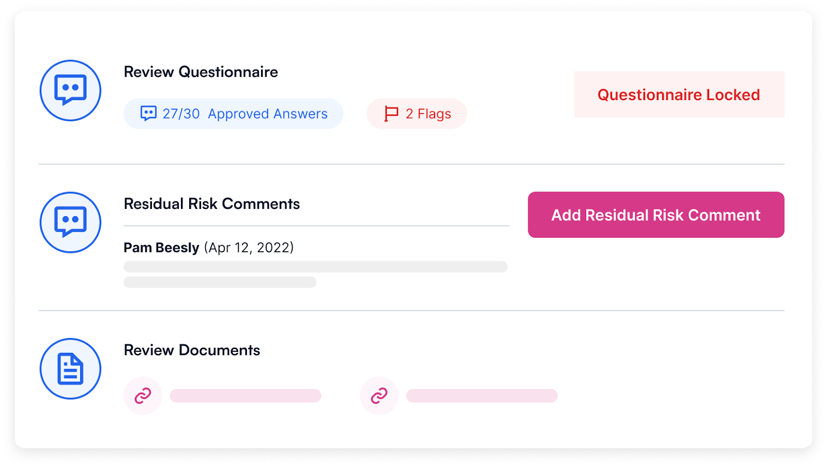Click the second shorter line of the comment
Screen dimensions: 827x467
pyautogui.click(x=220, y=282)
